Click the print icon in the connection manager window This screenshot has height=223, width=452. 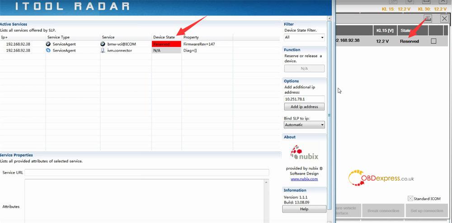click(x=428, y=19)
